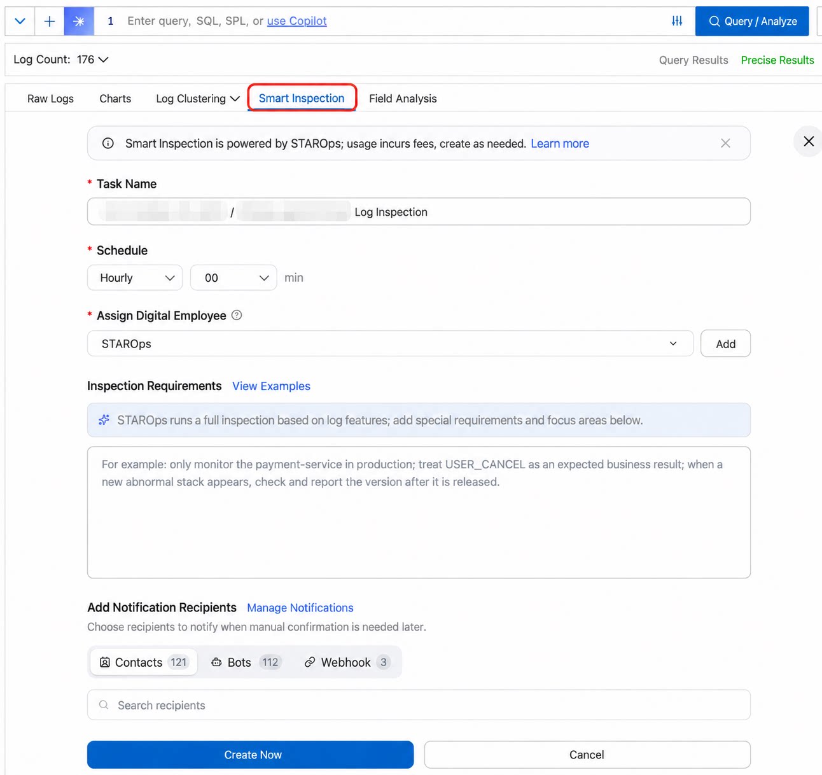Add a new query with plus icon

[50, 21]
